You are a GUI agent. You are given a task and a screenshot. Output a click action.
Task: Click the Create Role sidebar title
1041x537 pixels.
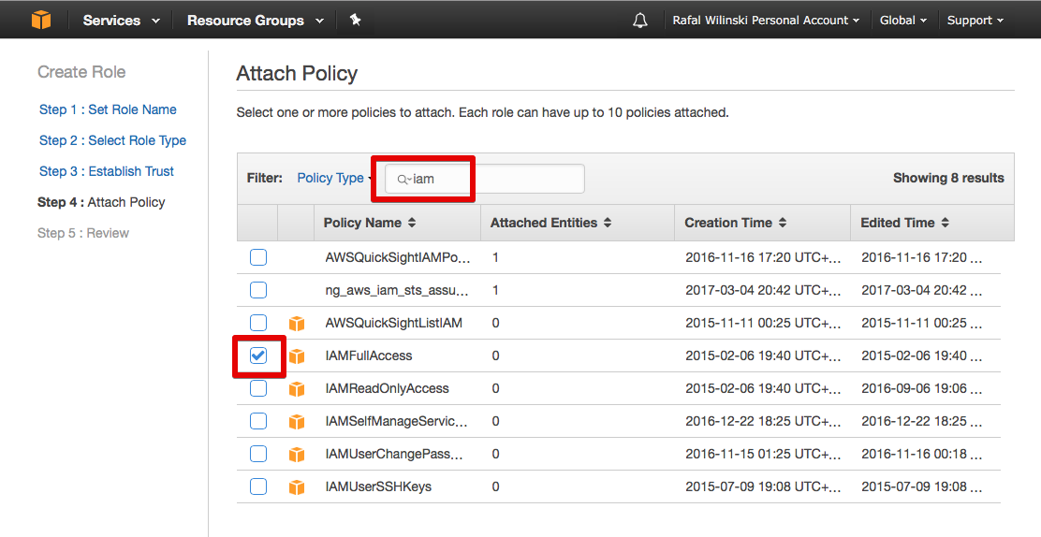coord(81,72)
